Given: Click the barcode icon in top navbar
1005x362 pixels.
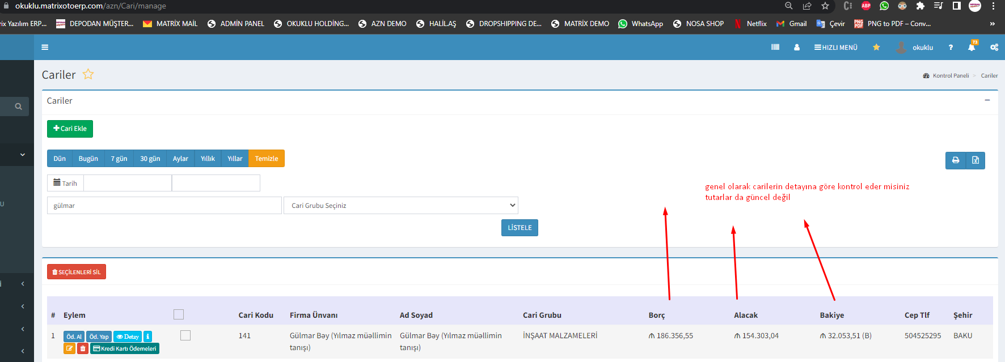Looking at the screenshot, I should 775,48.
